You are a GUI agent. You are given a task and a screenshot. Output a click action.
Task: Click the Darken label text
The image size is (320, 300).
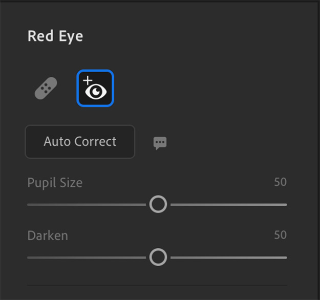(48, 235)
